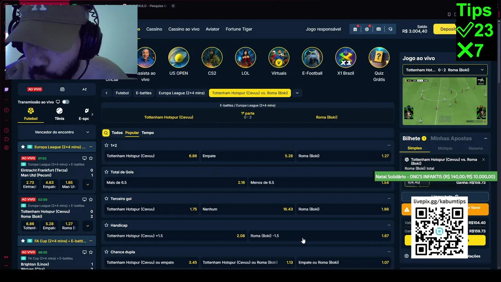Open Fortune Tiger from top navigation
Screen dimensions: 501x282
pyautogui.click(x=239, y=29)
